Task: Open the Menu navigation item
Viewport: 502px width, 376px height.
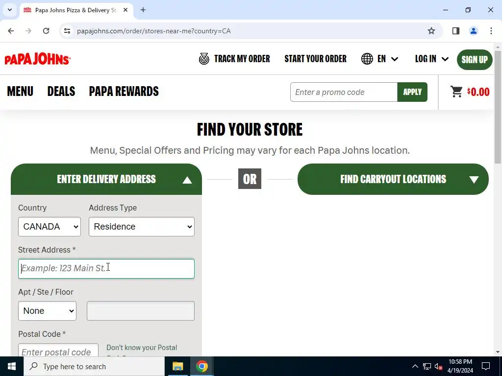Action: (x=20, y=92)
